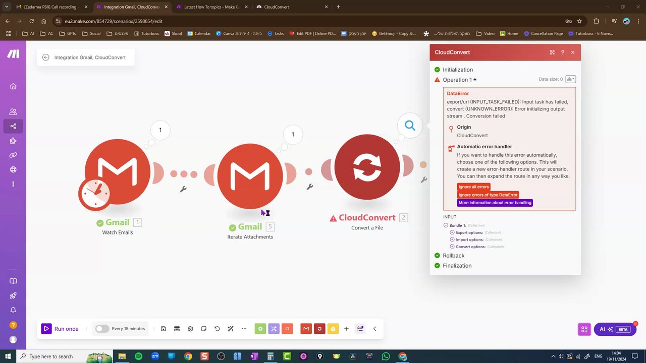Screen dimensions: 646x363
Task: Open the Scenario inputs icon in the toolbar
Action: (x=177, y=329)
